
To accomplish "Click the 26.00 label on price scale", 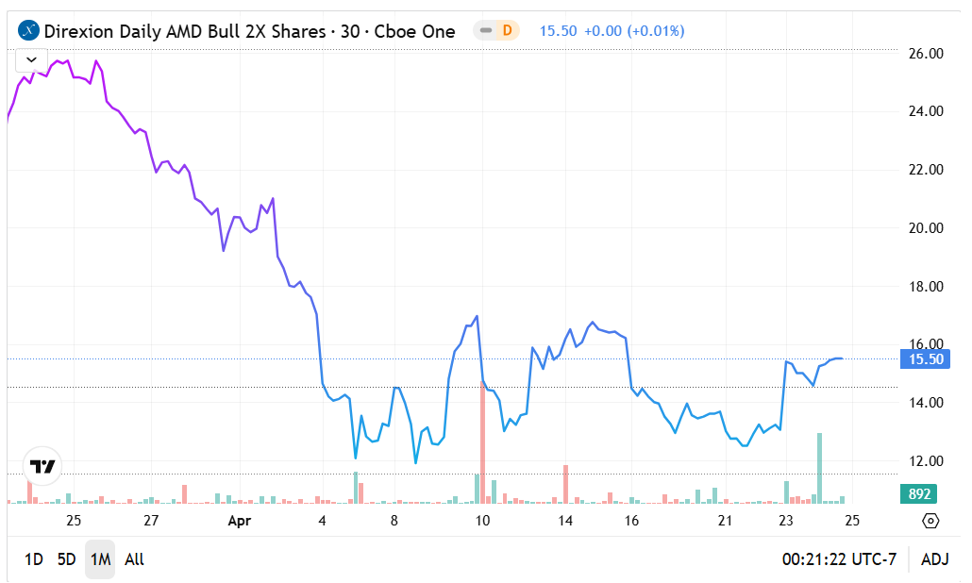I will pos(925,54).
